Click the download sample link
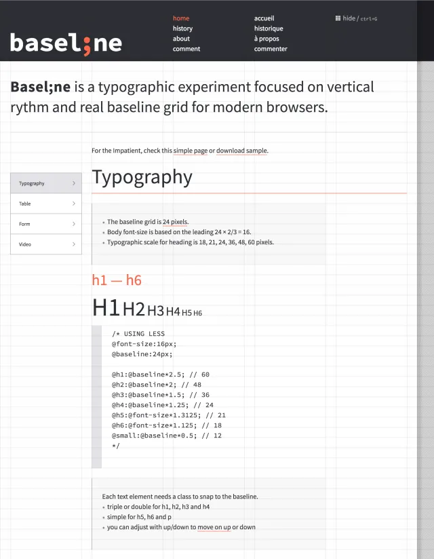Screen dimensions: 434x559 (242, 151)
